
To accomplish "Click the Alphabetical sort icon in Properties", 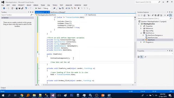I will point(142,57).
